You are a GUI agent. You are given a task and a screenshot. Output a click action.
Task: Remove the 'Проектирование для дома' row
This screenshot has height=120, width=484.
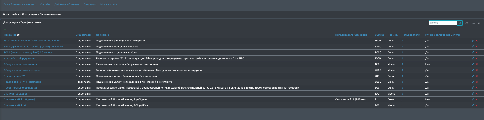[x=477, y=88]
